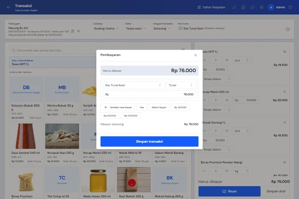Select Teh Celup isi 25 product card
299x199 pixels.
tap(62, 183)
